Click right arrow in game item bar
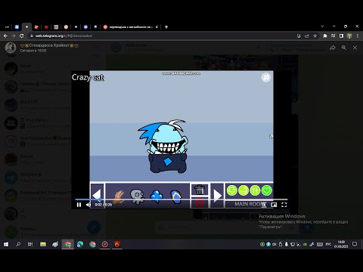Image resolution: width=363 pixels, height=272 pixels. point(217,196)
